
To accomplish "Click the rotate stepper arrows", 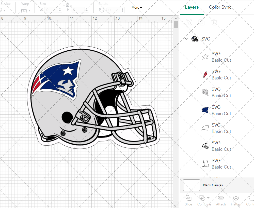I will tap(122, 10).
